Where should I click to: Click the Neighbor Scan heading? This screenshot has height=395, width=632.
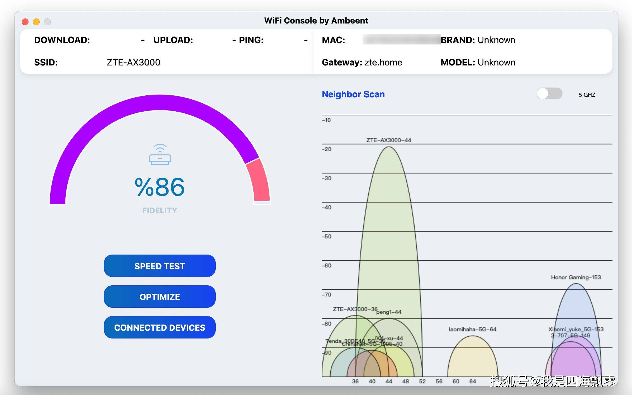click(x=353, y=94)
